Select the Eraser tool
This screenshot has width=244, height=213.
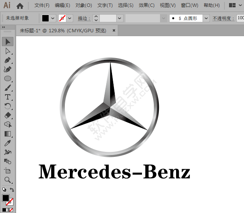tap(8, 115)
